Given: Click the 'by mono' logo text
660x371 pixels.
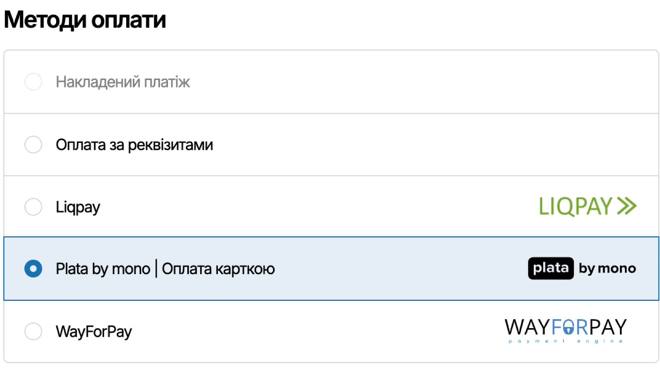Looking at the screenshot, I should point(607,269).
